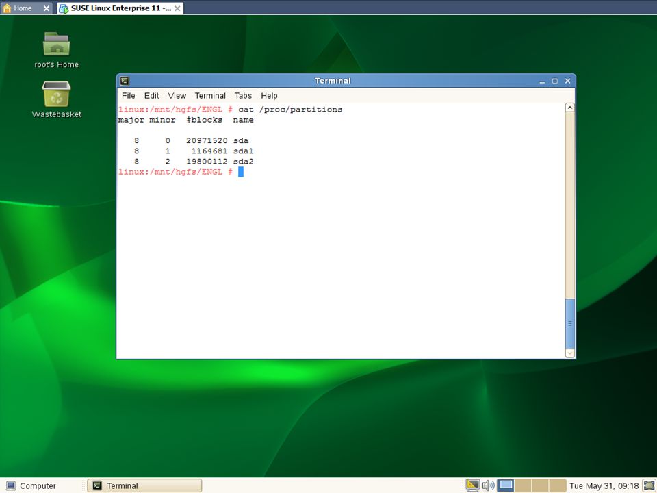
Task: Switch to SUSE Linux Enterprise 11 tab
Action: point(120,8)
